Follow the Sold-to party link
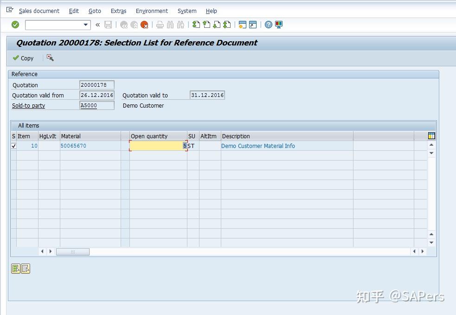Screen dimensions: 456x315 click(28, 105)
